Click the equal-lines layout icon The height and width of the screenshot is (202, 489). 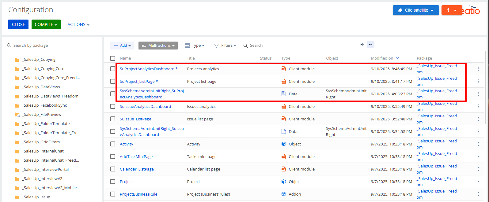(379, 45)
